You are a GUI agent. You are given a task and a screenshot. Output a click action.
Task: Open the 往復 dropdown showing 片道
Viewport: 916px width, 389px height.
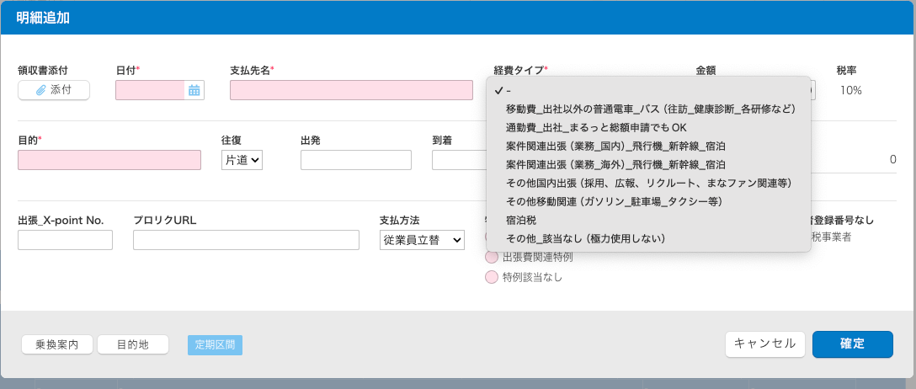coord(242,160)
